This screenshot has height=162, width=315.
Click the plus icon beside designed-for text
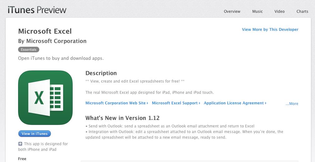click(20, 144)
